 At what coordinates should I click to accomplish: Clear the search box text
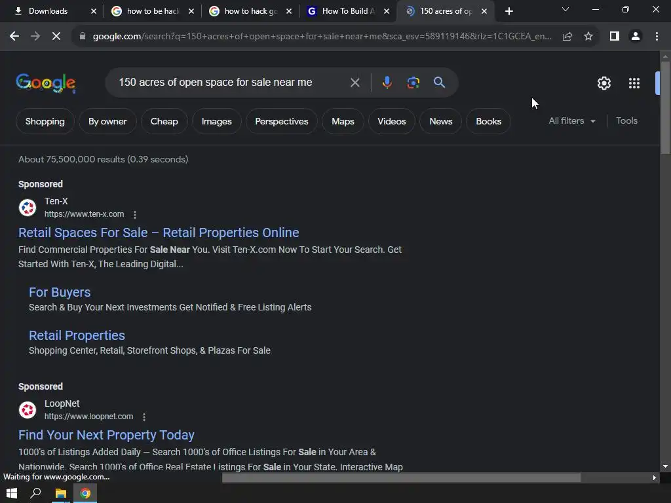coord(355,83)
